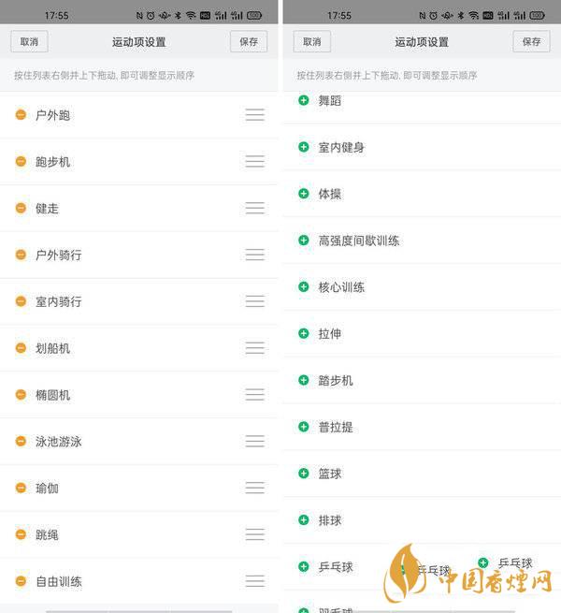
Task: Add 普拉提 with the plus icon
Action: 303,427
